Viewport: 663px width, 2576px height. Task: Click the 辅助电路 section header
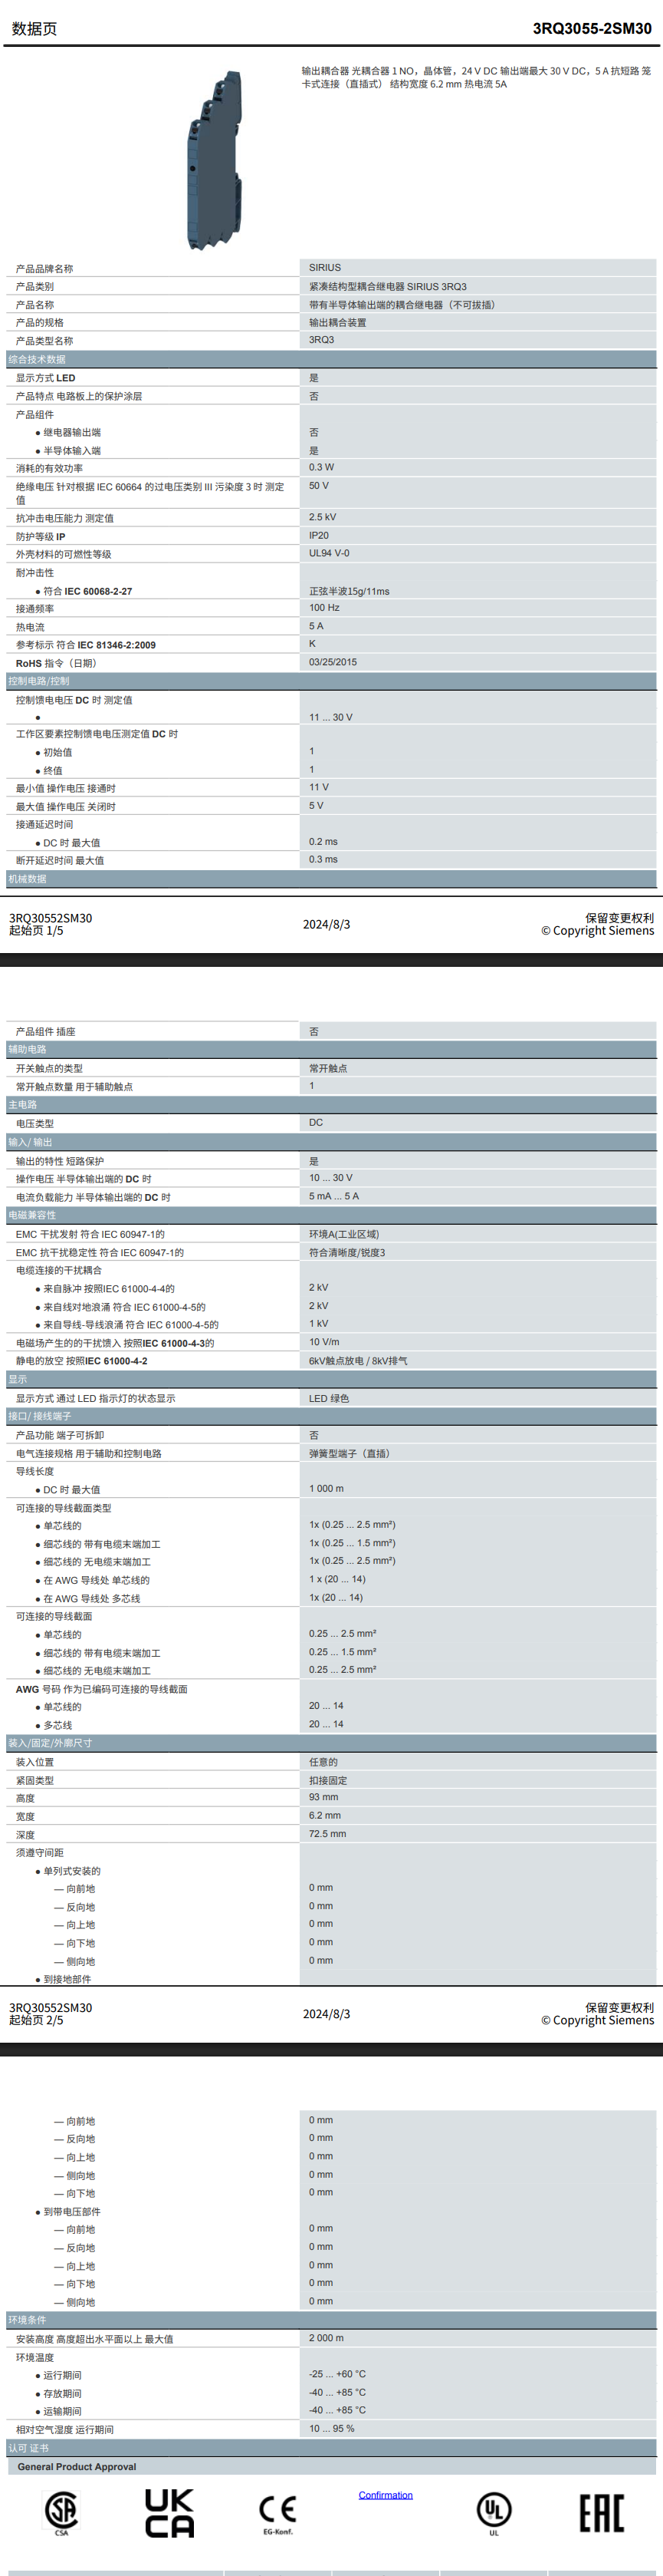331,1049
